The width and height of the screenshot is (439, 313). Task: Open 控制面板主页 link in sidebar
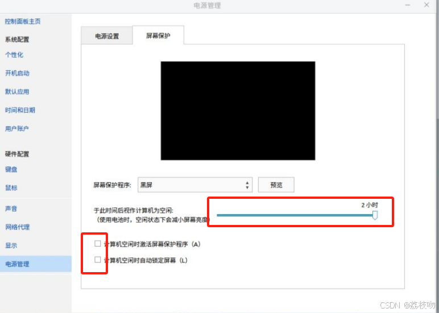[x=23, y=21]
